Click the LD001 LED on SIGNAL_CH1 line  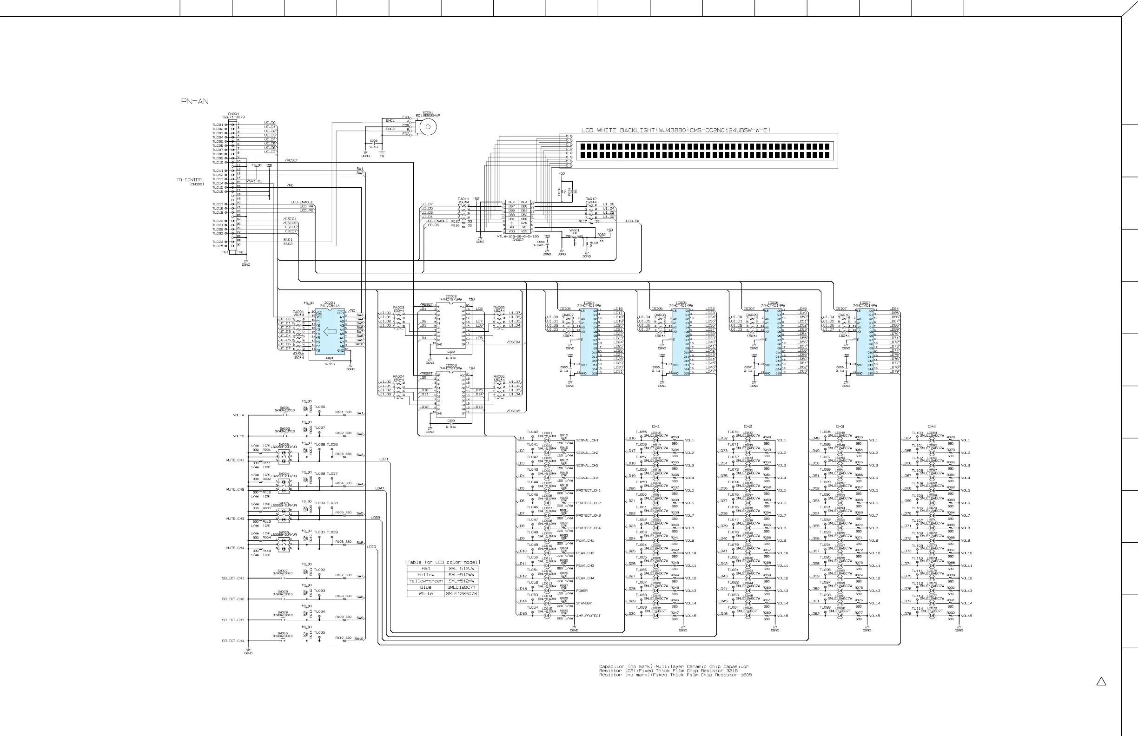tap(548, 440)
